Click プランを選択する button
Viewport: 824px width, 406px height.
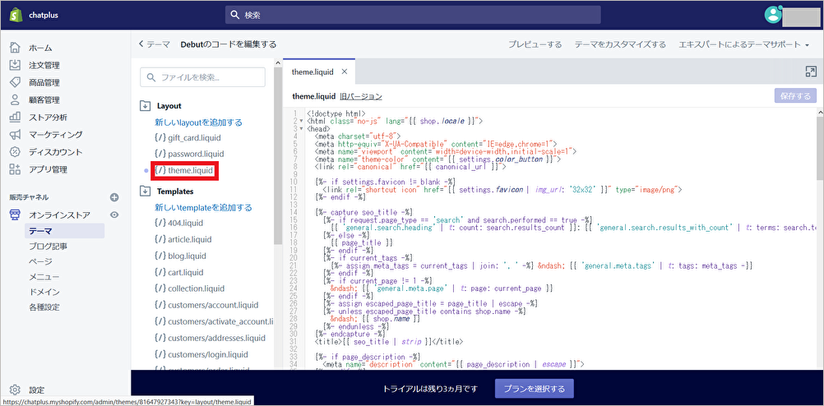[534, 389]
